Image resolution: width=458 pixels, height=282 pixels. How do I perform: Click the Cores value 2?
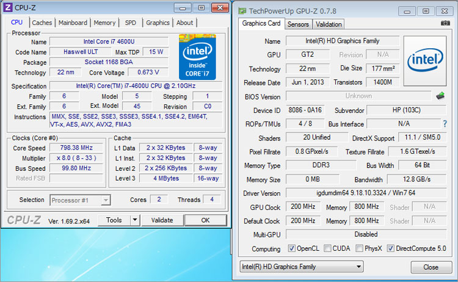159,200
